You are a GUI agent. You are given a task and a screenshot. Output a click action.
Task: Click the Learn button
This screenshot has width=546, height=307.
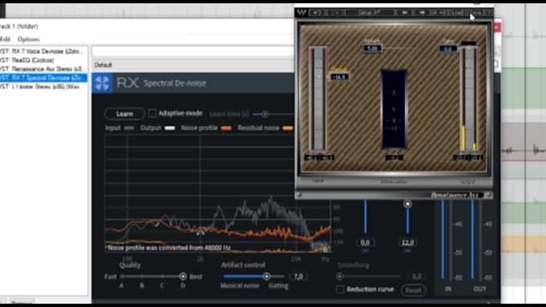click(124, 114)
